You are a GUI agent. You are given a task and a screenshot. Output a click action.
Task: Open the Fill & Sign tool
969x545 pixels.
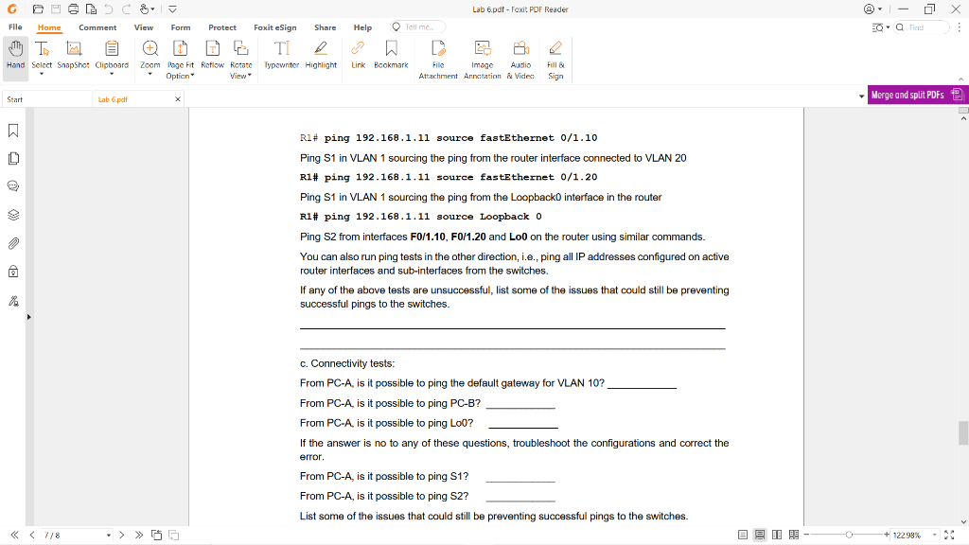tap(555, 57)
